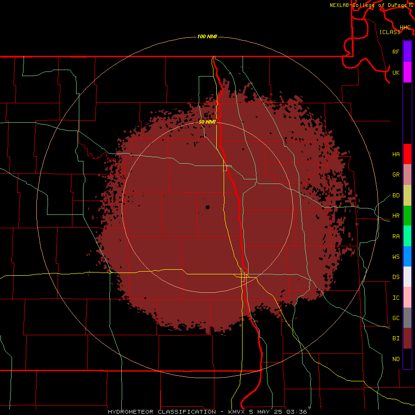Viewport: 415px width, 415px height.
Task: Click the 100 NMI range ring label
Action: click(x=207, y=36)
